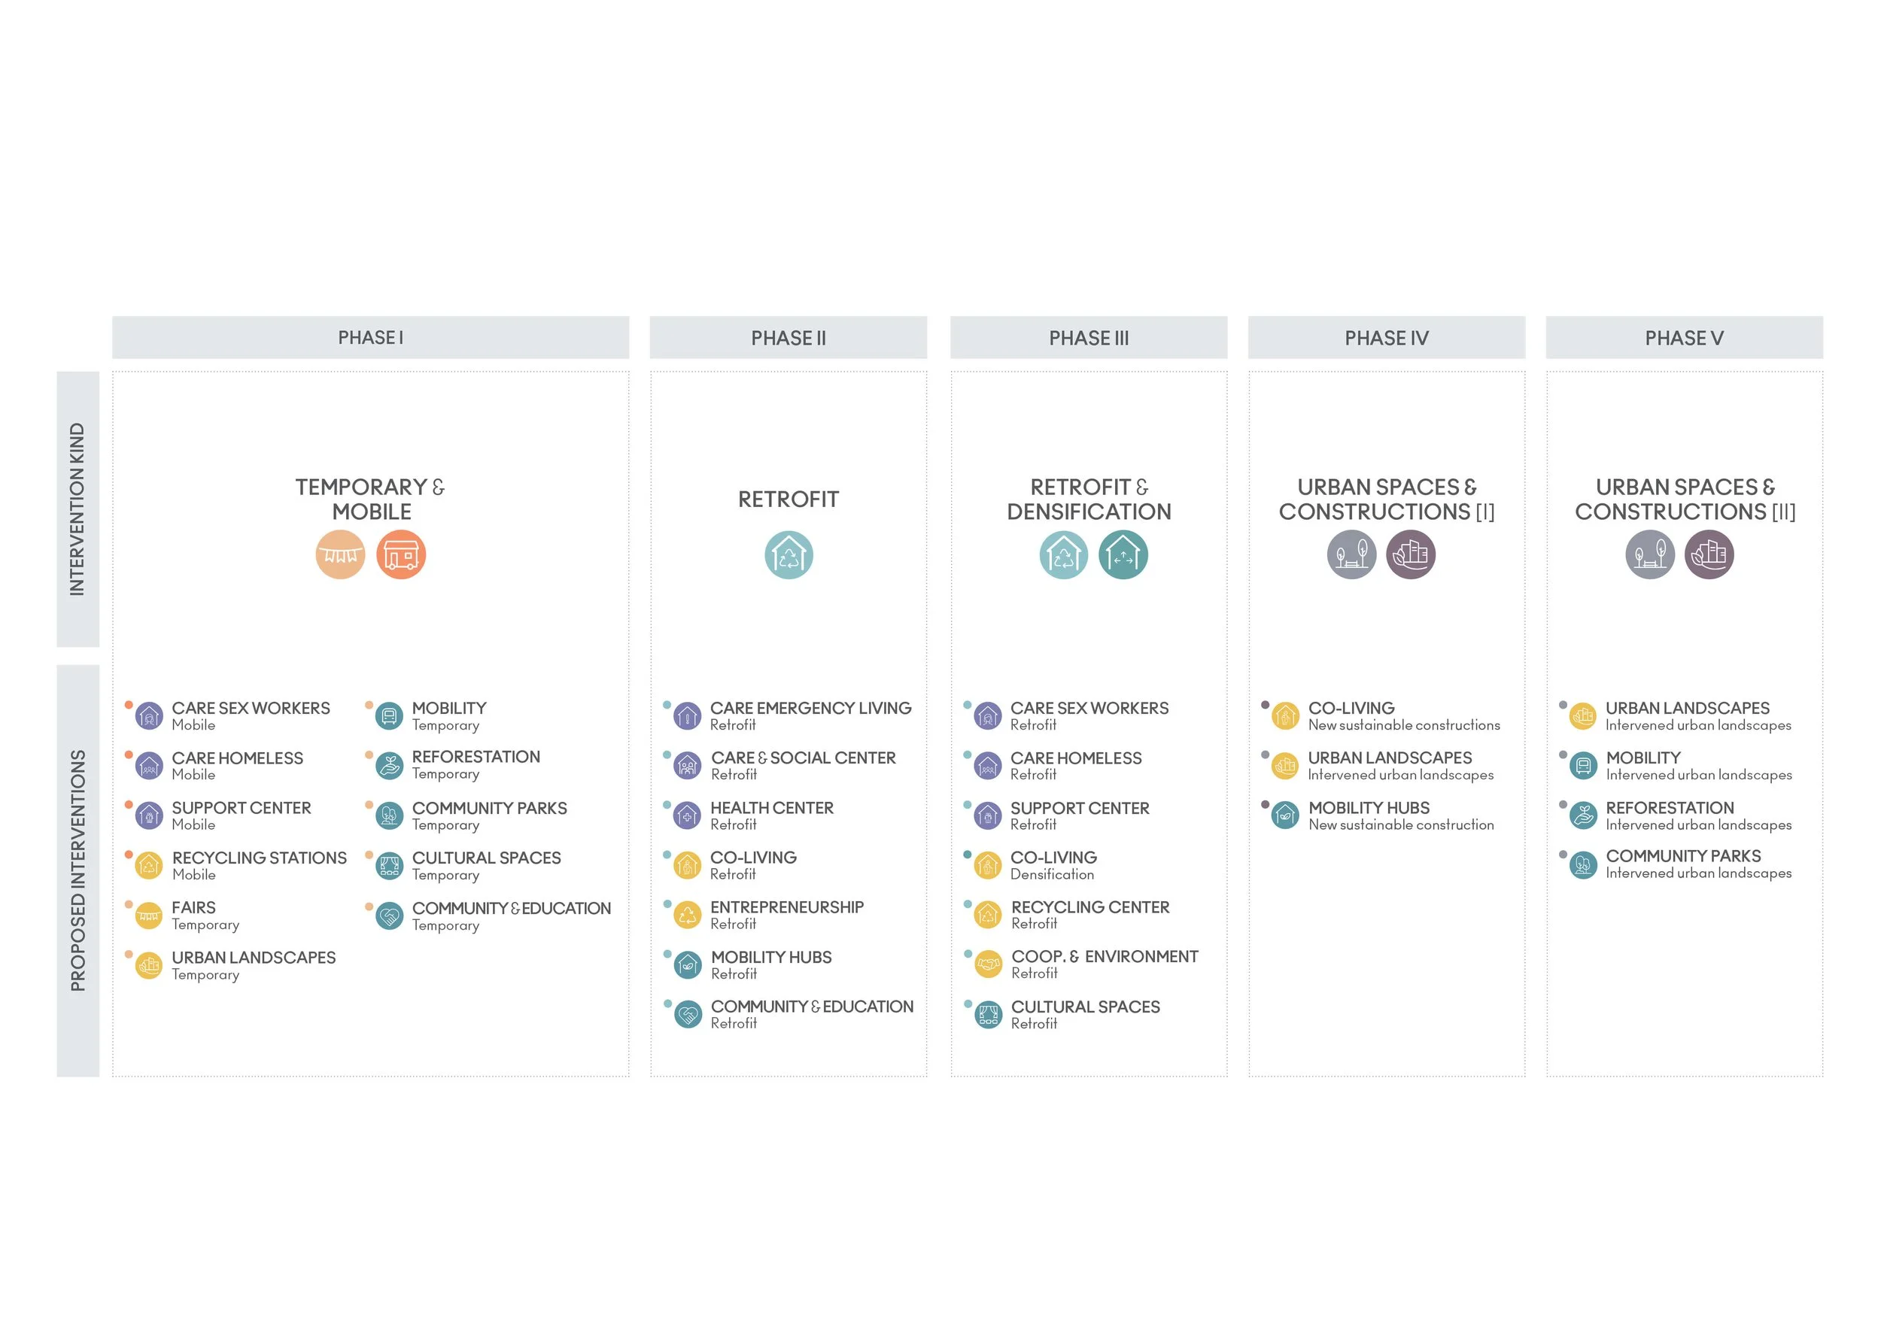Click URBAN SPACES & CONSTRUCTIONS [II] heading
1881x1330 pixels.
pyautogui.click(x=1685, y=499)
